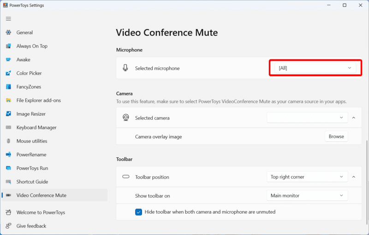The image size is (369, 235).
Task: Browse for camera overlay image
Action: tap(336, 136)
